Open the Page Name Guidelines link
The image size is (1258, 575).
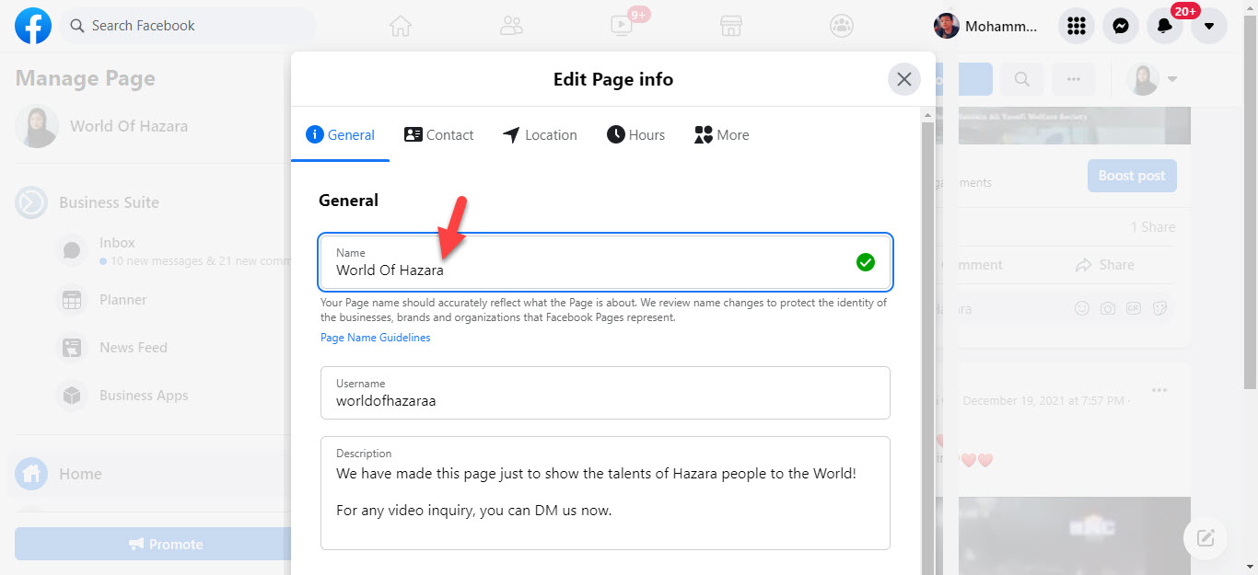(x=375, y=338)
